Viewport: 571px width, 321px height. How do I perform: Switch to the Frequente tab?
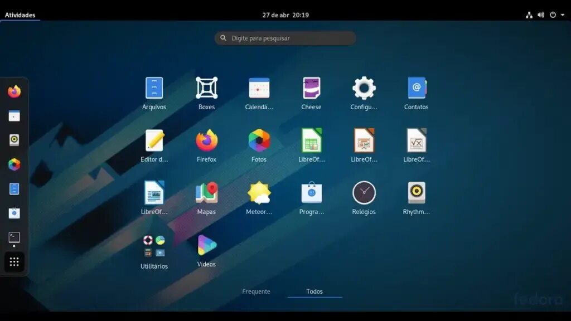click(256, 291)
